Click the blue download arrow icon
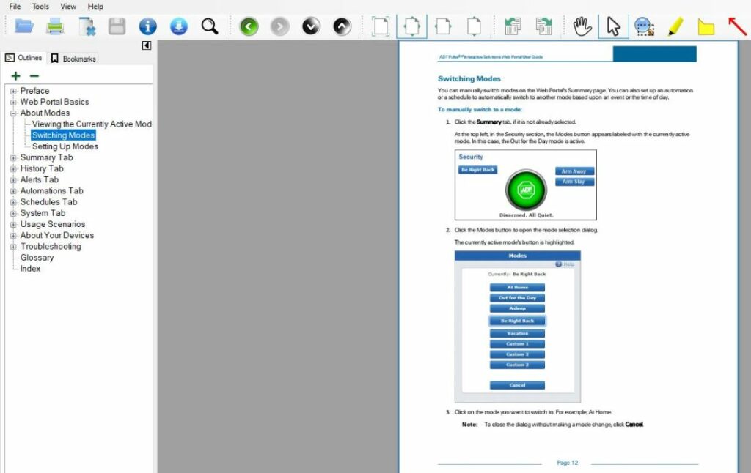This screenshot has height=473, width=751. [x=179, y=26]
